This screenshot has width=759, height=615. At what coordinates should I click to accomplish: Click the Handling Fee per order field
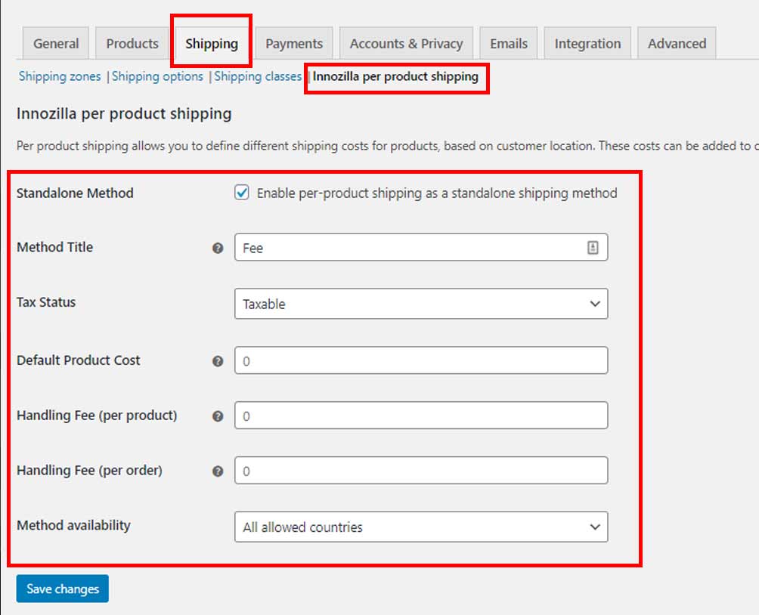421,471
